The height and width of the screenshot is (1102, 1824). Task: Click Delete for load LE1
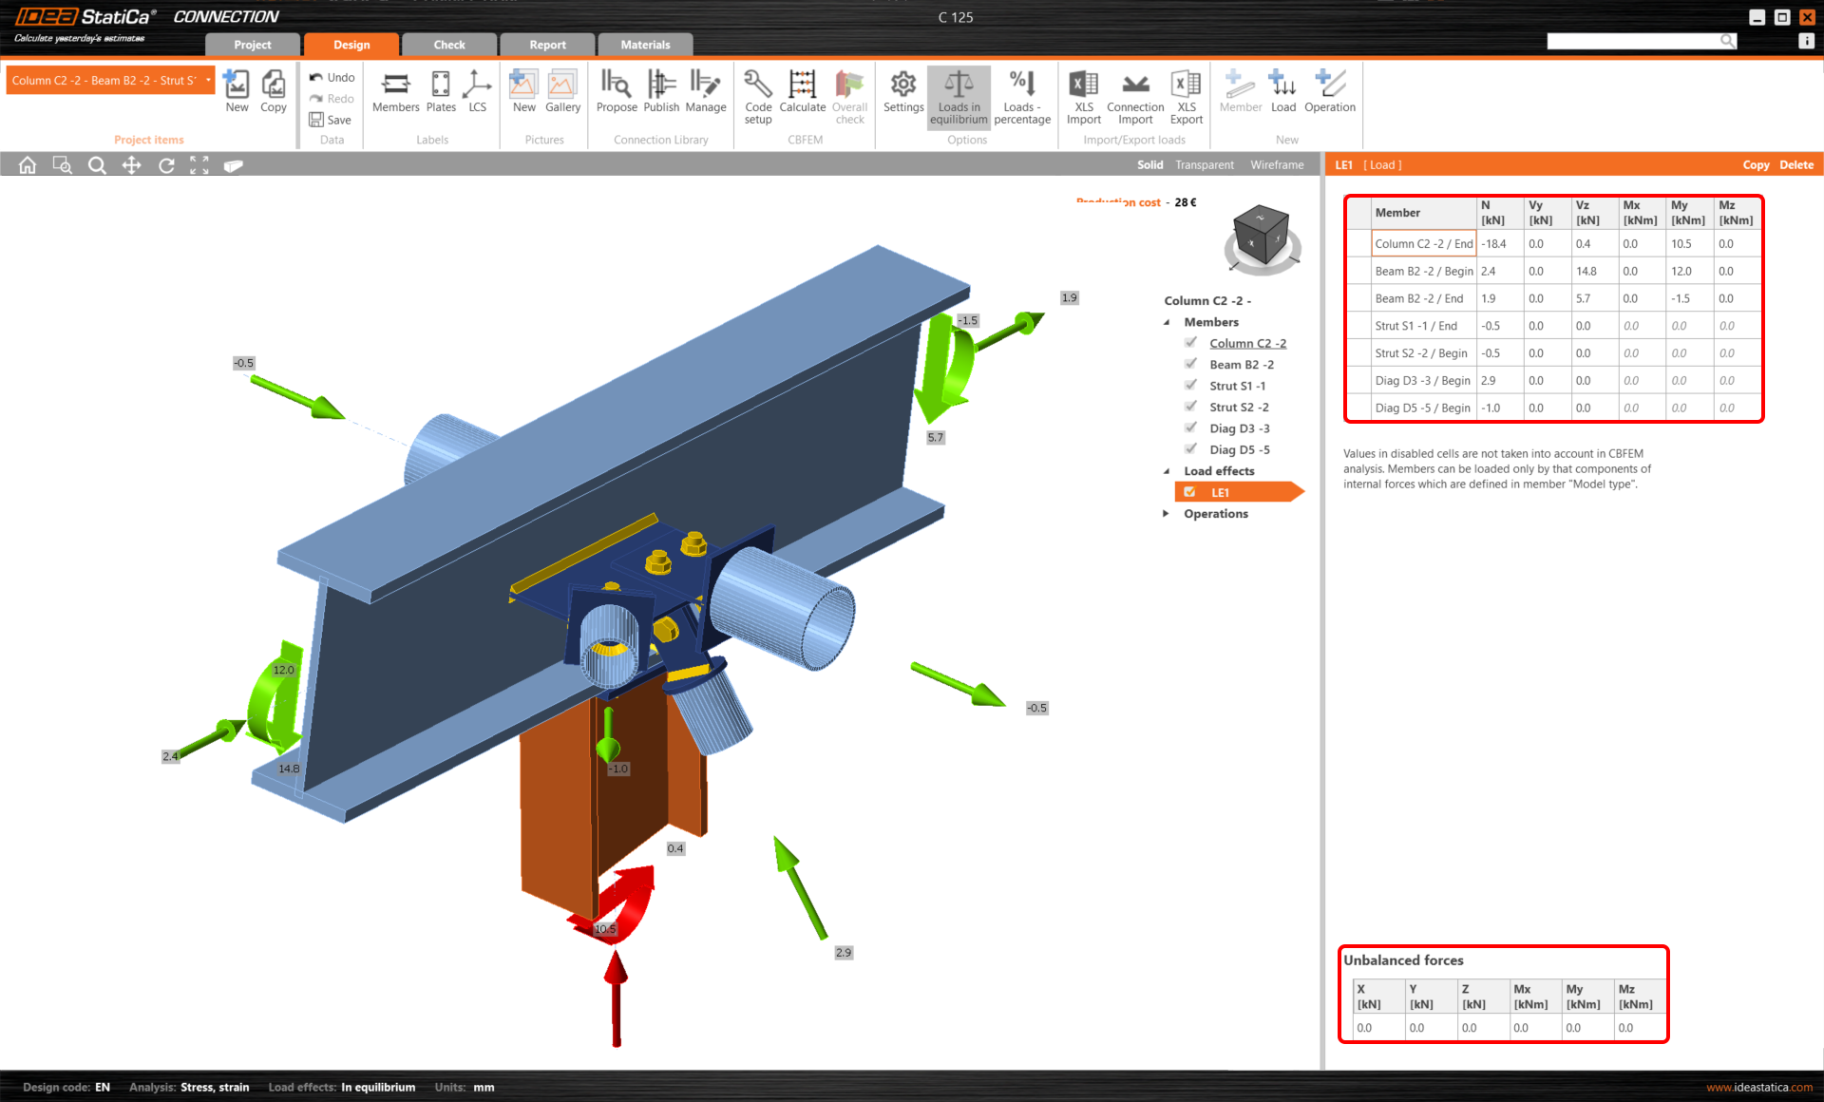click(x=1795, y=164)
